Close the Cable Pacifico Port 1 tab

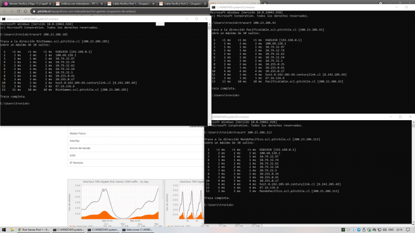(153, 4)
